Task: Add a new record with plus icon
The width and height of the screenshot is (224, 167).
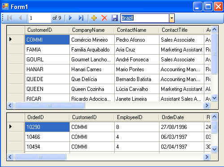Action: (x=94, y=18)
